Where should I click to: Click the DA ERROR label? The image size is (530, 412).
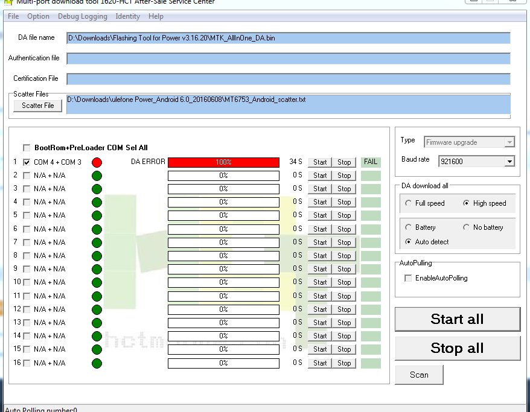tap(148, 162)
